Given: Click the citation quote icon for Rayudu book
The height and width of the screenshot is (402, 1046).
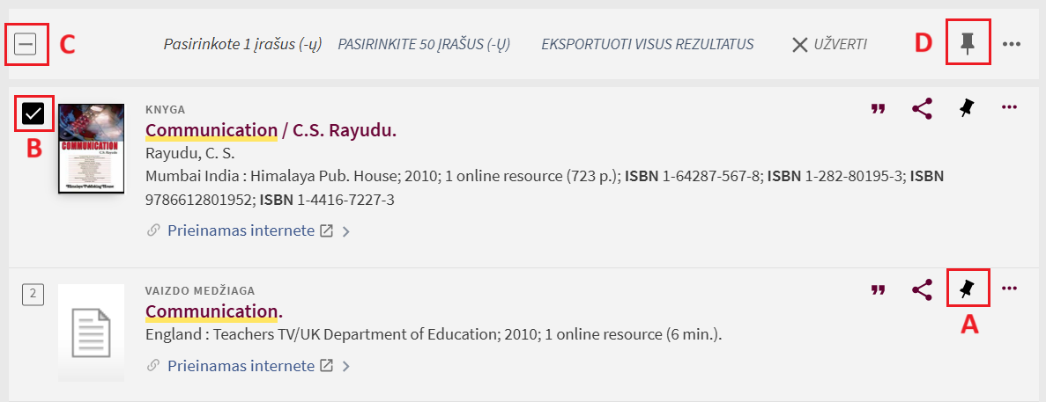Looking at the screenshot, I should coord(878,109).
